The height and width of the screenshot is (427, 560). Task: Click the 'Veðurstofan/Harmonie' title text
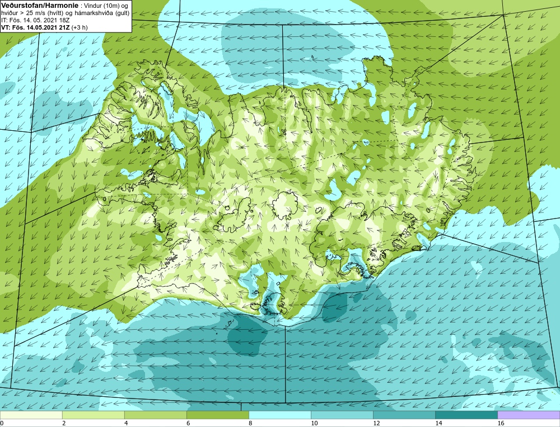point(39,5)
